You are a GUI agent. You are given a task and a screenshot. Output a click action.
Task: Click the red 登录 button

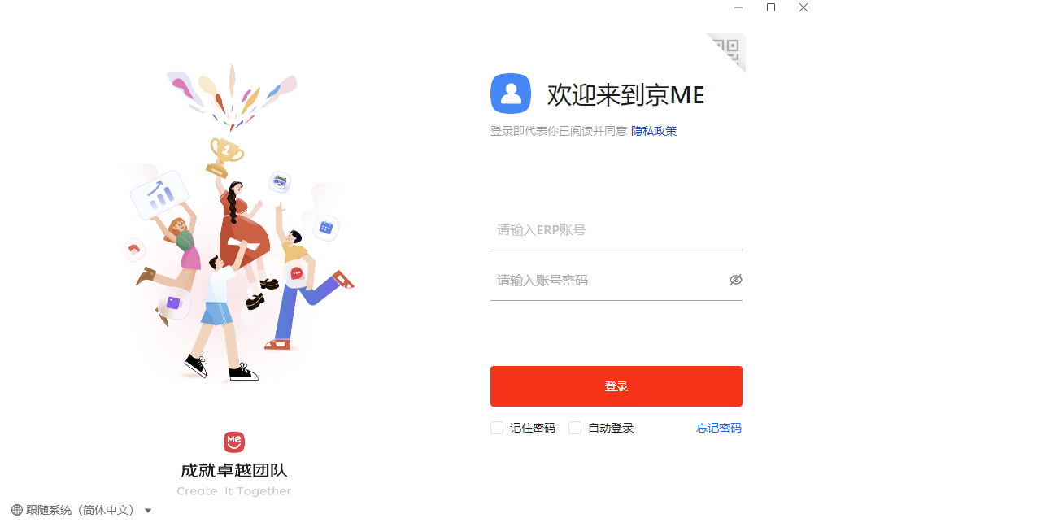point(616,386)
